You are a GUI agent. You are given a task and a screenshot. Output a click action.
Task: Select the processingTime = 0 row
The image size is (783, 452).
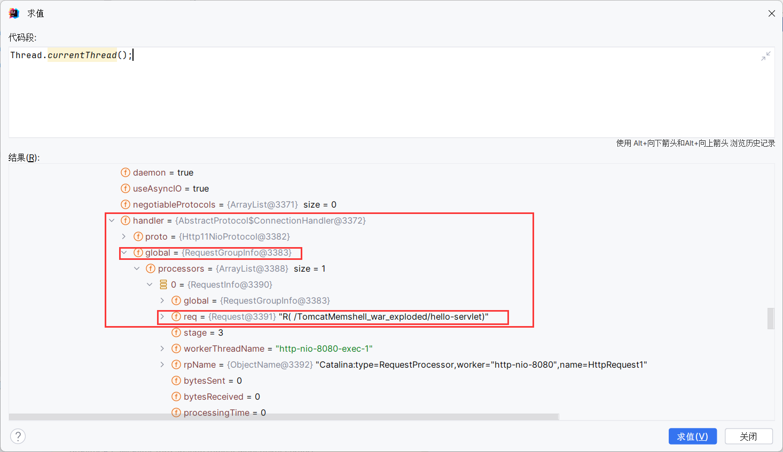pyautogui.click(x=391, y=411)
